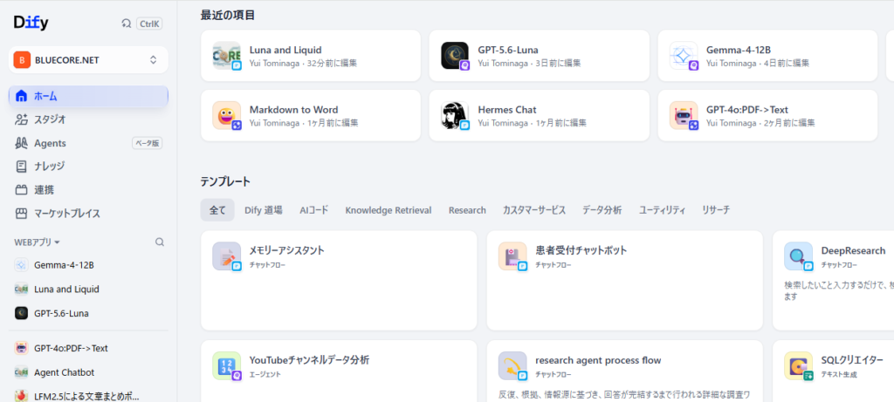Click the YouTubeチャンネルデータ分析 number icon
This screenshot has height=402, width=894.
pos(226,365)
